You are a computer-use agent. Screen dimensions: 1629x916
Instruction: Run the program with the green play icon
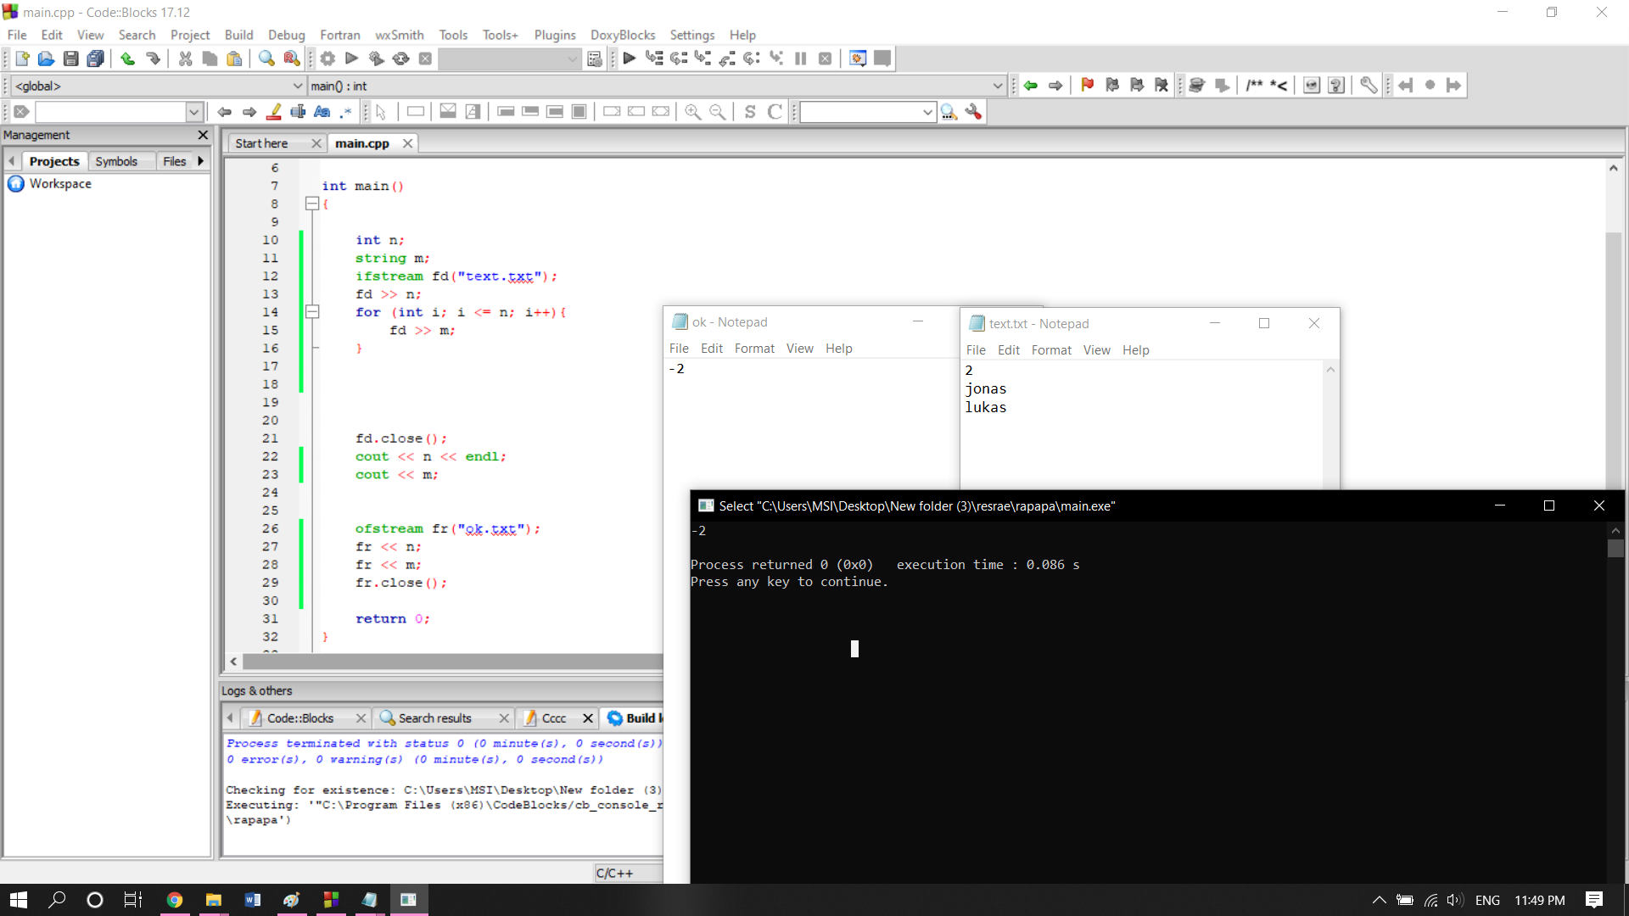pyautogui.click(x=351, y=59)
